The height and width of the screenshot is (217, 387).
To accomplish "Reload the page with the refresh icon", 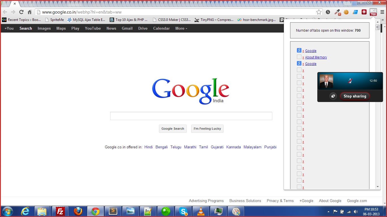I will pyautogui.click(x=21, y=12).
